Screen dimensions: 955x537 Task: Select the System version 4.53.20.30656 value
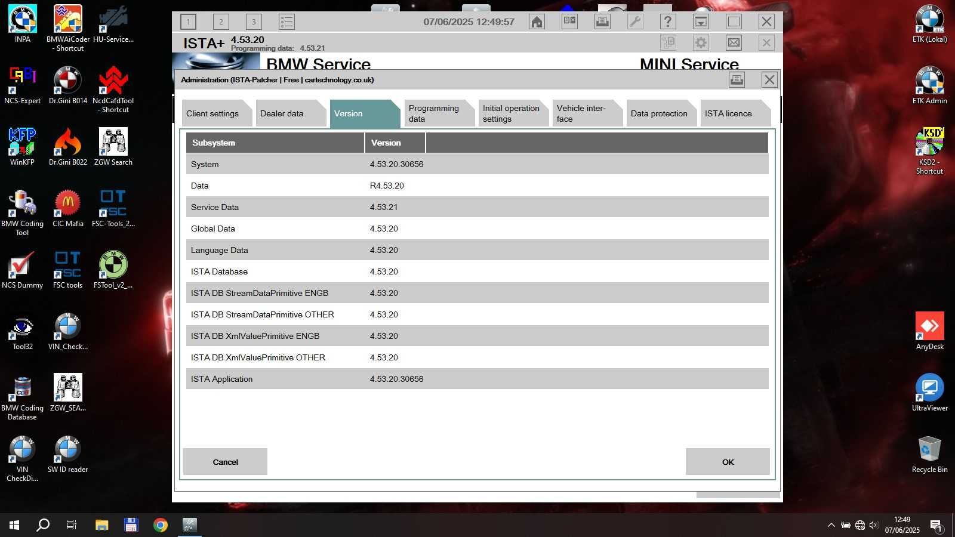click(x=396, y=164)
